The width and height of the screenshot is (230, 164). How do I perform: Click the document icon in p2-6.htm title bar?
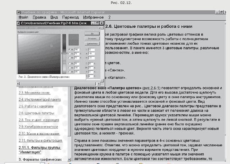(x=18, y=23)
